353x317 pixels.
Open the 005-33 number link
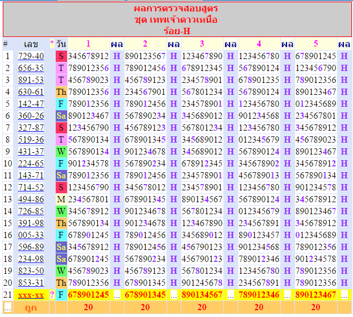31,235
